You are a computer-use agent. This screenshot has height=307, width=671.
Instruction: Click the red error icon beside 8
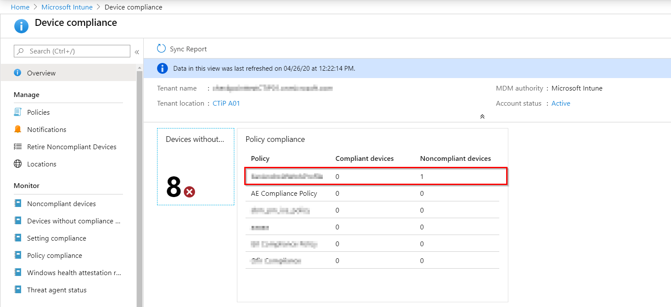pyautogui.click(x=189, y=192)
